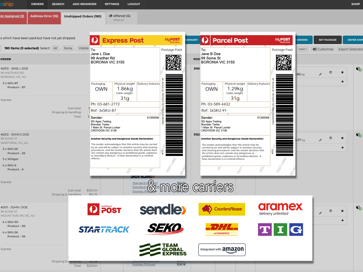
Task: Click the 4.97 kg weight value
Action: click(x=300, y=140)
